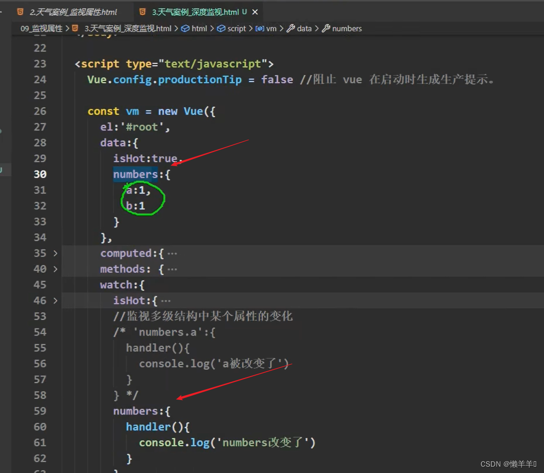Image resolution: width=544 pixels, height=473 pixels.
Task: Click the HTML5 icon on the 2.天气案例_监视属性.html tab
Action: pos(20,12)
